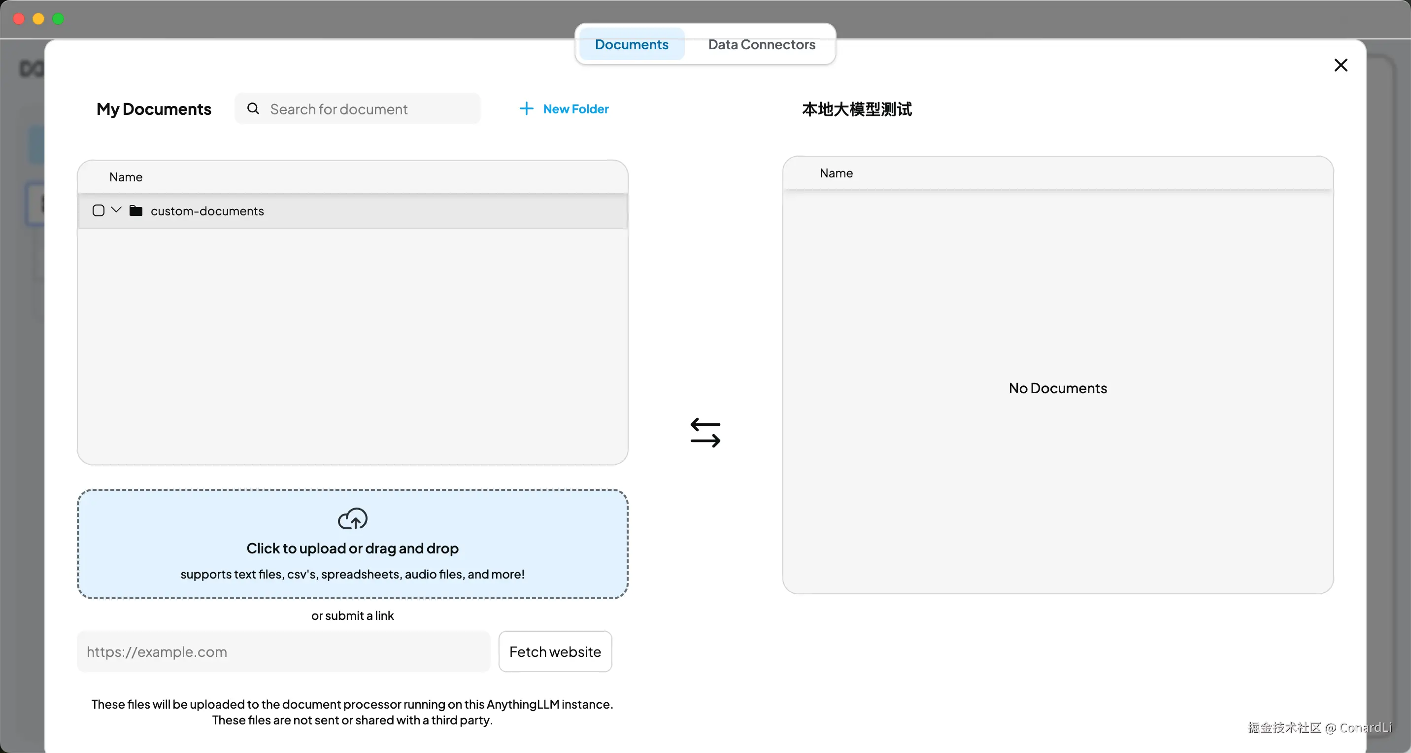This screenshot has width=1411, height=753.
Task: Click the custom-documents folder icon
Action: (x=136, y=210)
